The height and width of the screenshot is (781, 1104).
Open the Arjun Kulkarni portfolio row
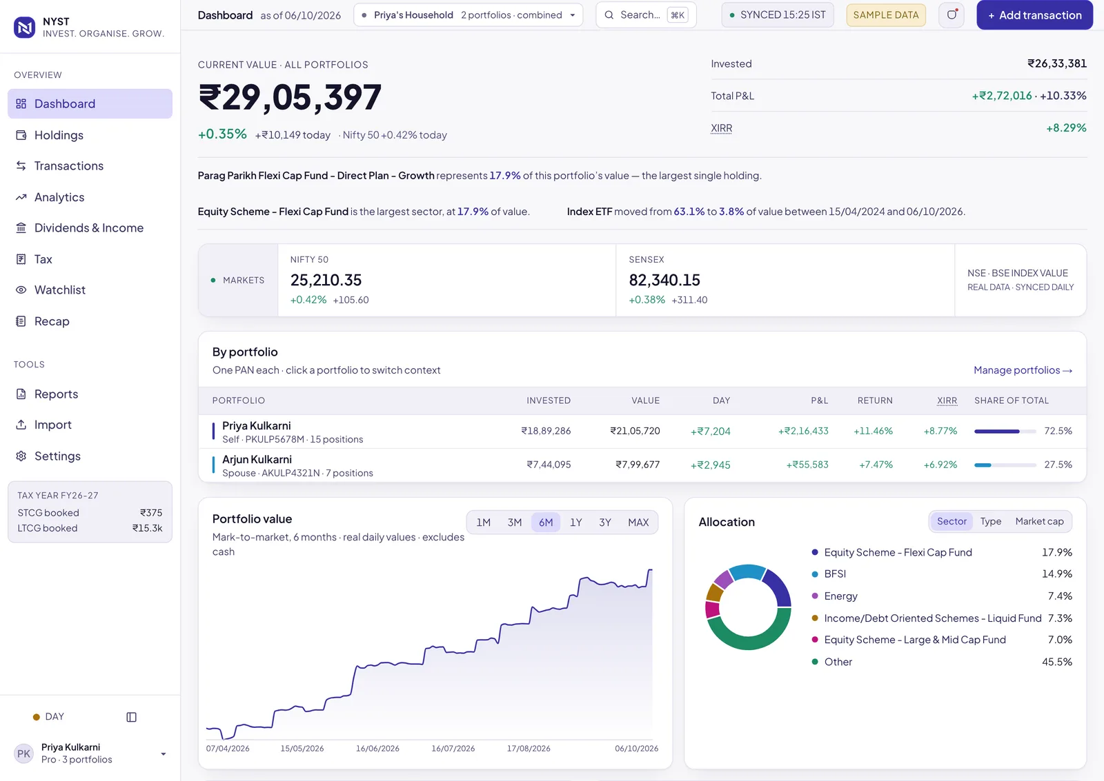pyautogui.click(x=642, y=465)
